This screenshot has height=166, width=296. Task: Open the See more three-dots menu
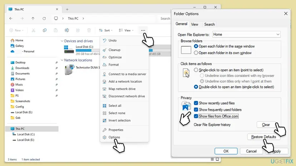pos(143,30)
